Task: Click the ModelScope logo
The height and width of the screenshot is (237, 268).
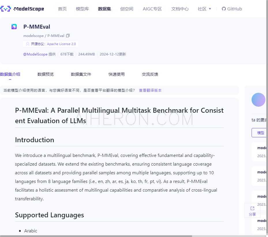Action: (22, 9)
